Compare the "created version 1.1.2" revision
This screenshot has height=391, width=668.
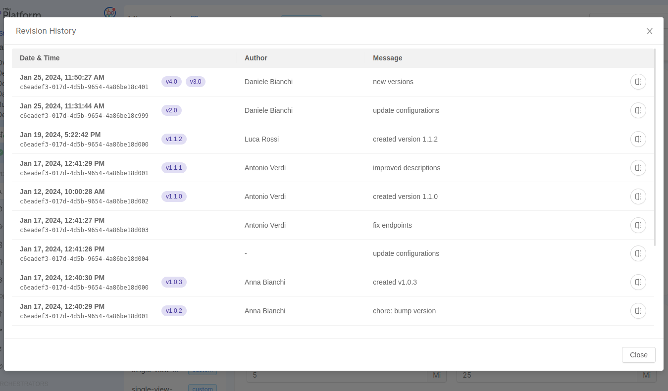638,139
